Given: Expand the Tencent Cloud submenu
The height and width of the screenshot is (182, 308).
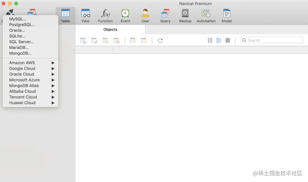Looking at the screenshot, I should click(x=30, y=97).
